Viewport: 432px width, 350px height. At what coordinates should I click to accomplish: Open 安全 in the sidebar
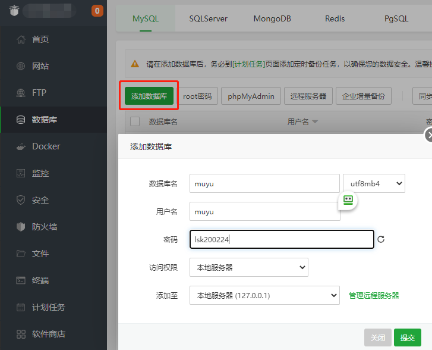click(x=53, y=200)
